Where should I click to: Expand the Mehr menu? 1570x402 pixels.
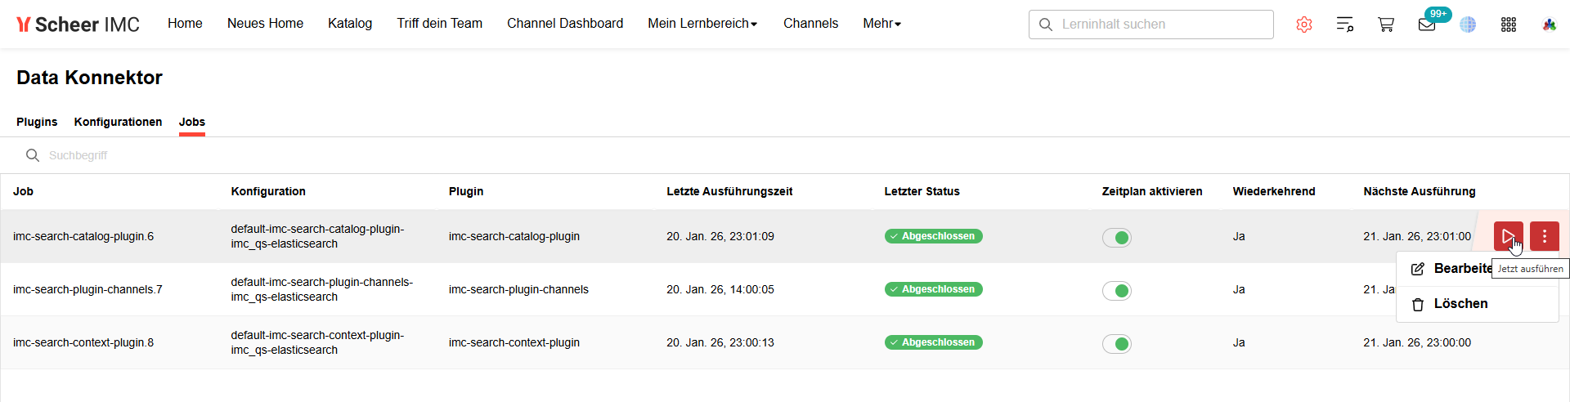pyautogui.click(x=881, y=24)
